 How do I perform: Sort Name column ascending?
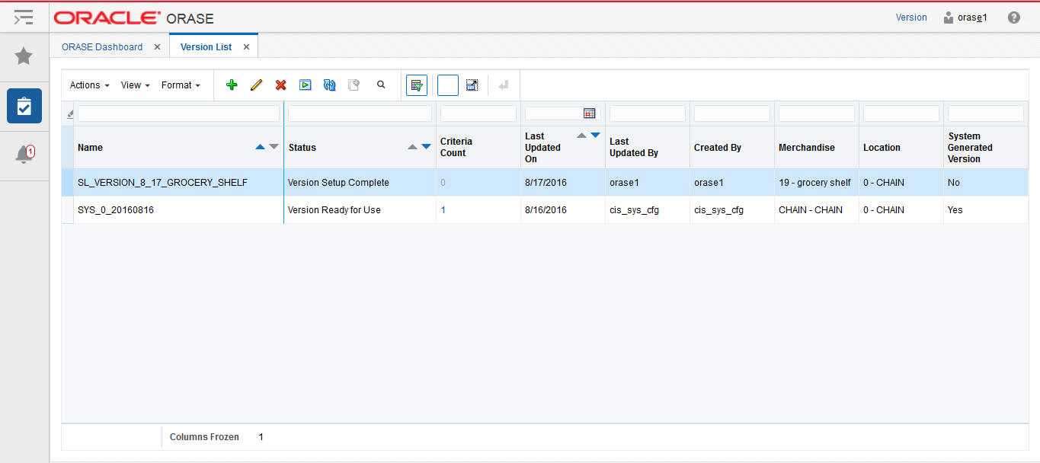click(261, 146)
